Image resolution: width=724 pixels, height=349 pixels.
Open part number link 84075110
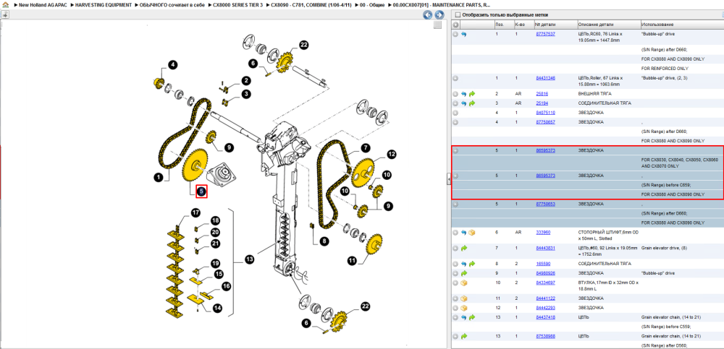[545, 113]
